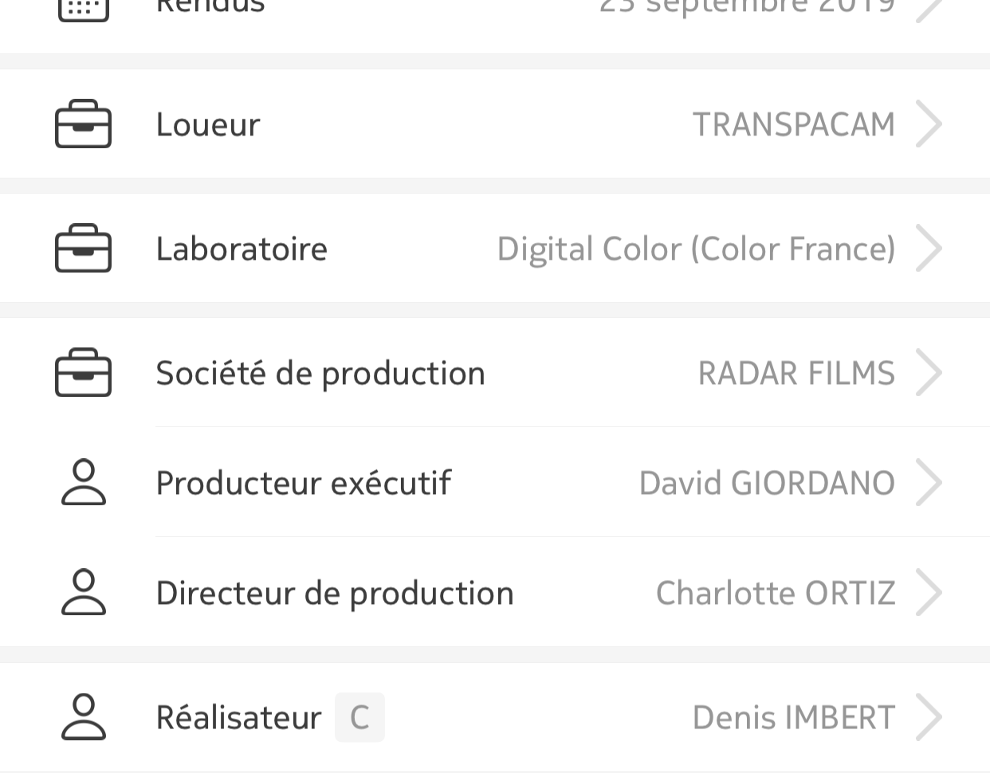Screen dimensions: 990x773
Task: Open the chevron beside David GIORDANO
Action: 929,483
